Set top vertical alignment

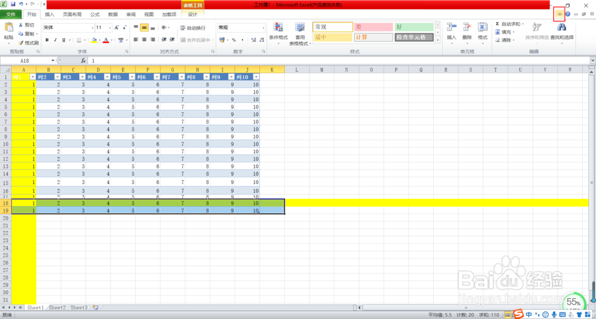136,28
